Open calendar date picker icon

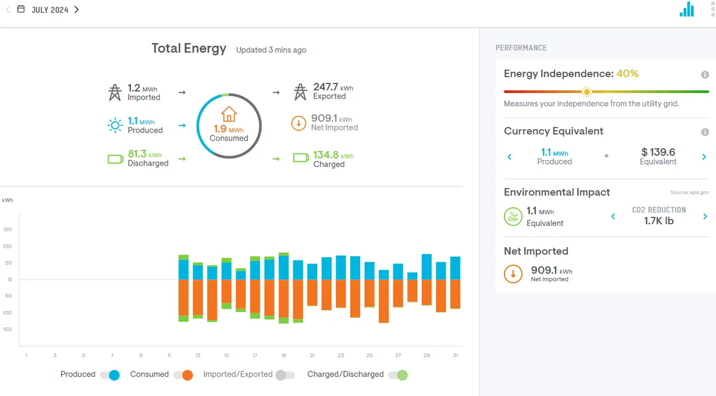21,9
